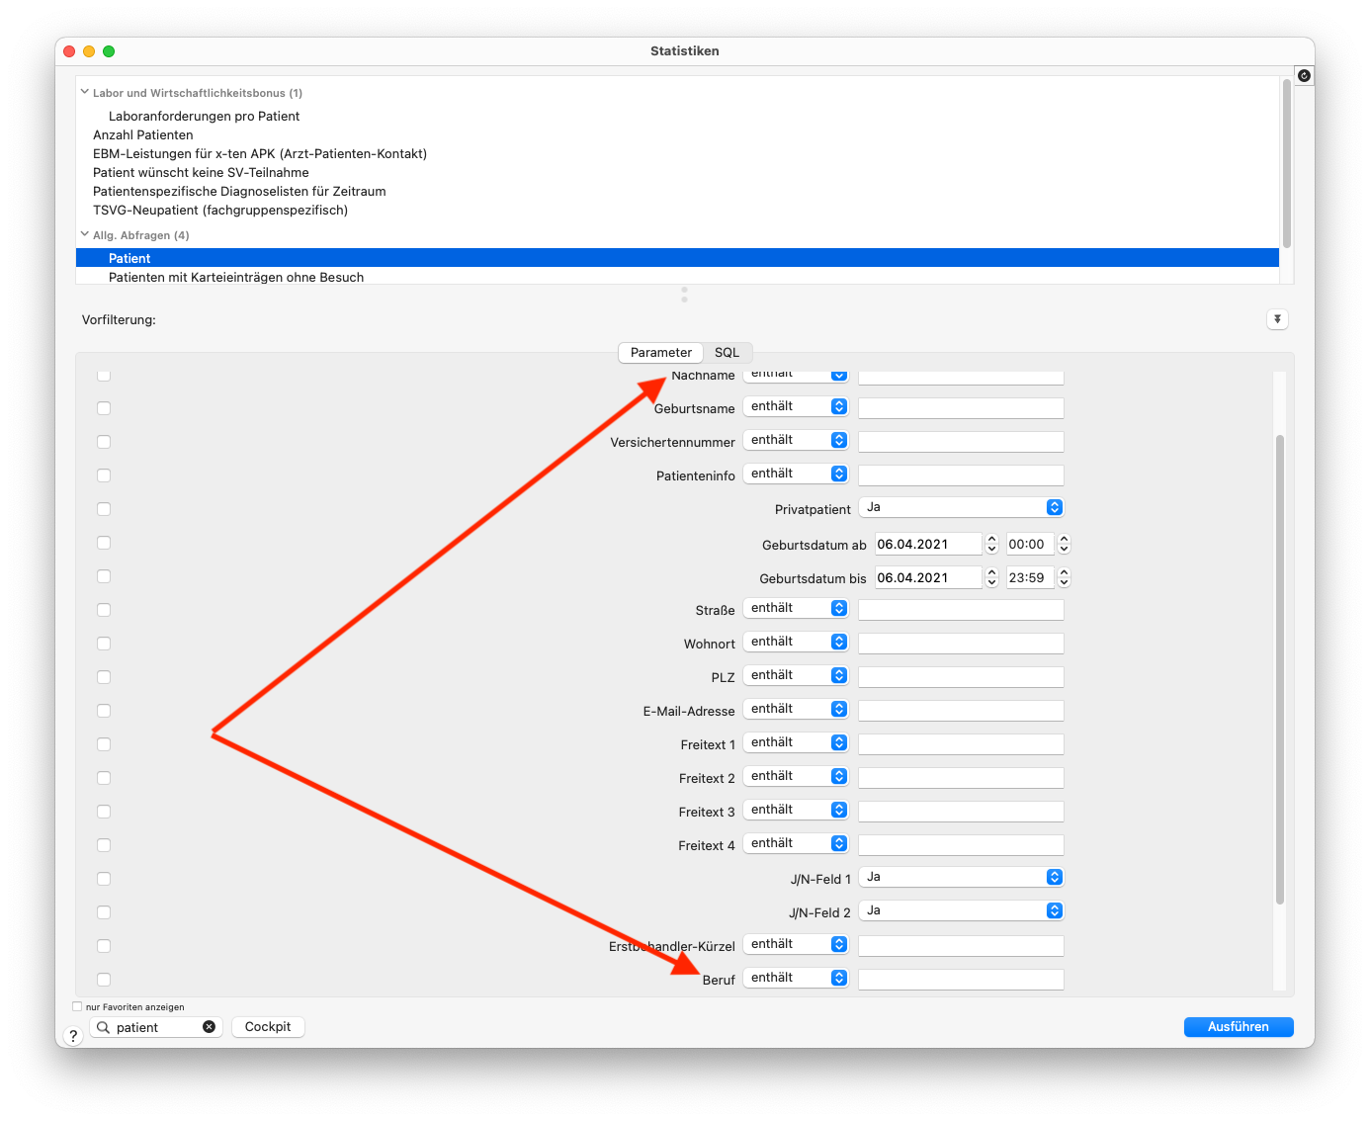Open J/N-Feld 2 Ja dropdown
This screenshot has width=1370, height=1121.
(961, 910)
